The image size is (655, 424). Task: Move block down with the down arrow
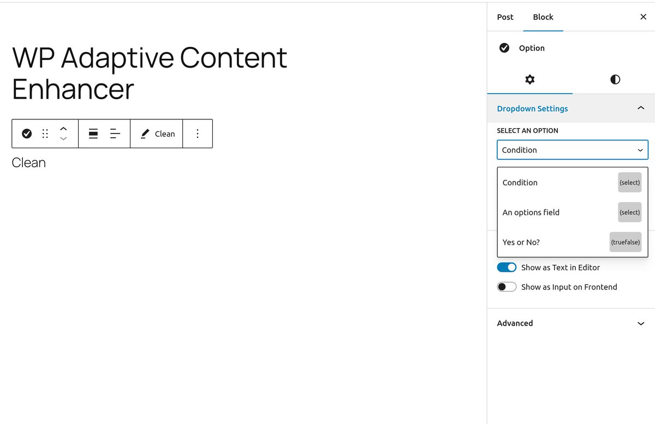[x=63, y=138]
